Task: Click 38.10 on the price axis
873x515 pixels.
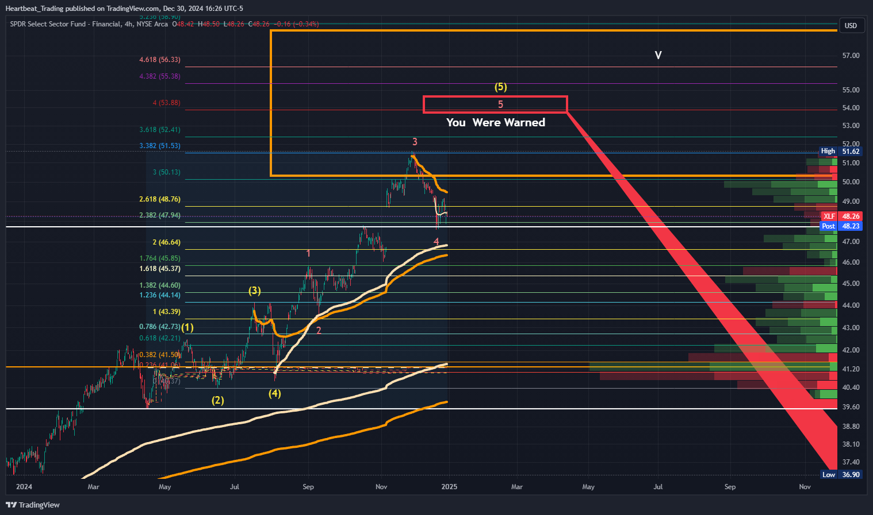Action: tap(851, 444)
